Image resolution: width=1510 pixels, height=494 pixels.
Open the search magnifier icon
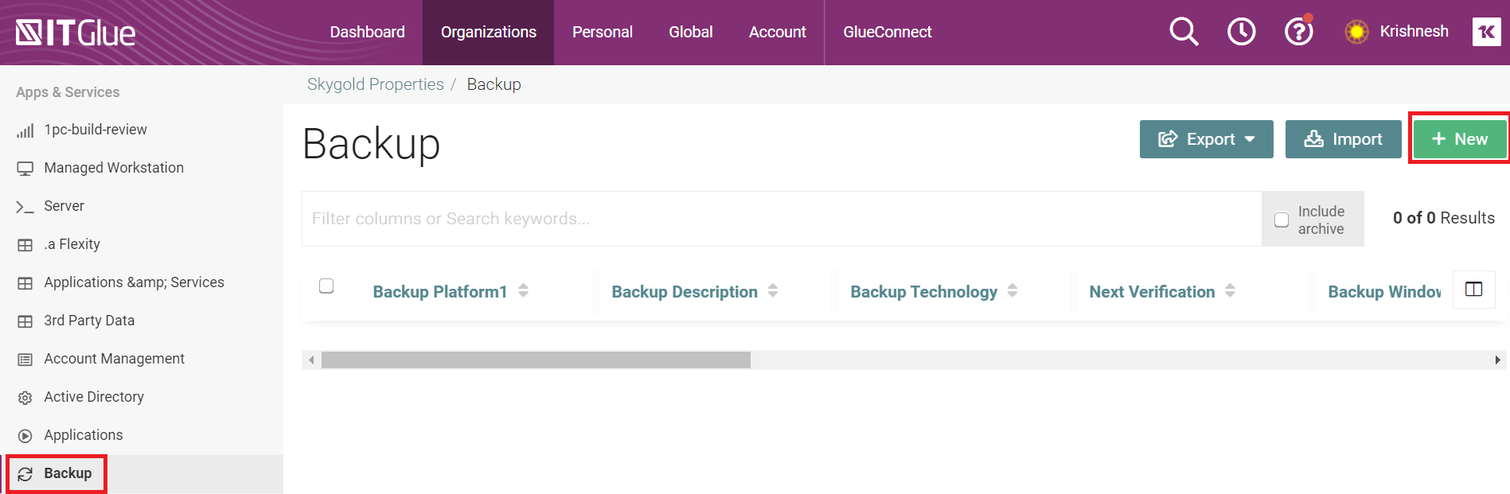1184,32
